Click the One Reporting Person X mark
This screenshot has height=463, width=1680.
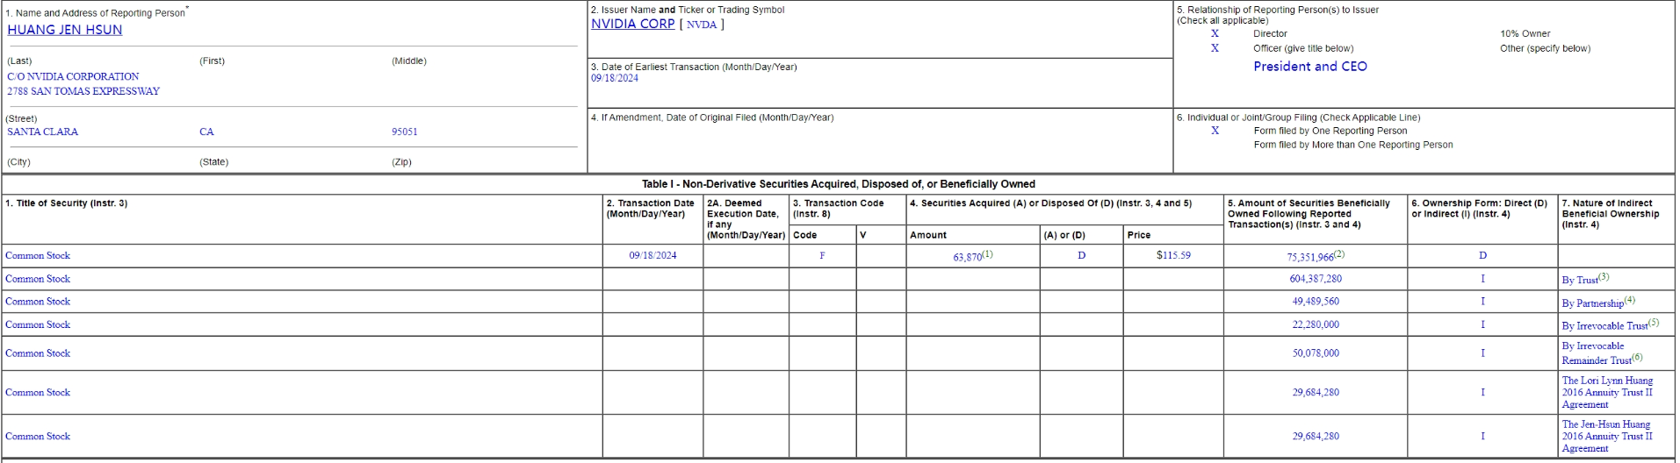click(x=1215, y=131)
